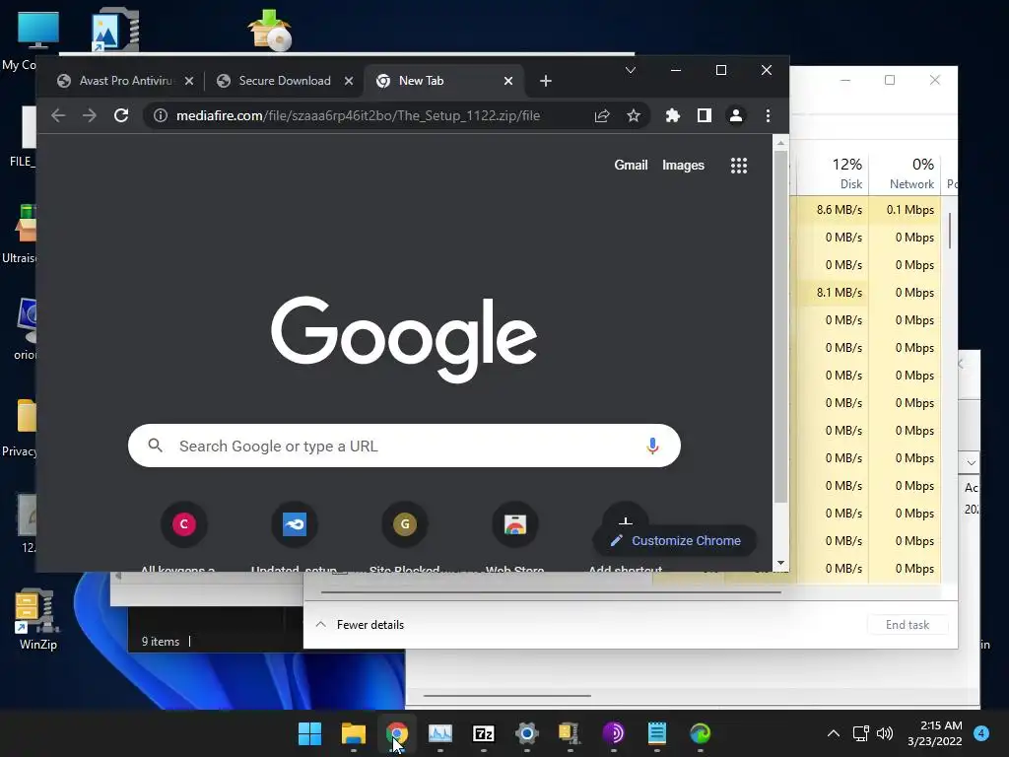
Task: Click Search Google or type a URL box
Action: click(404, 446)
